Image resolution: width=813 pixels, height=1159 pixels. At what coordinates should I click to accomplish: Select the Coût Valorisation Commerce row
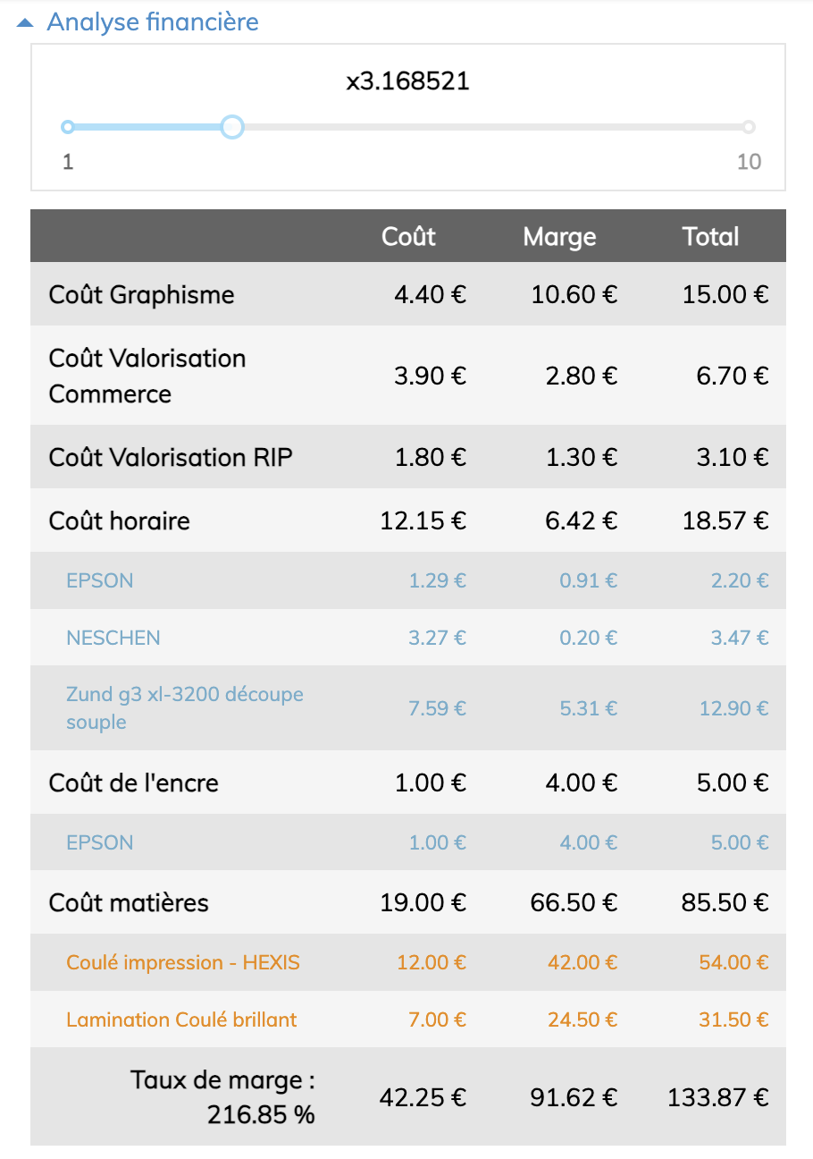click(x=147, y=376)
